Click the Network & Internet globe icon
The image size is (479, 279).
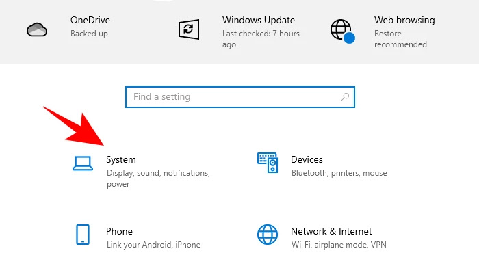click(268, 235)
